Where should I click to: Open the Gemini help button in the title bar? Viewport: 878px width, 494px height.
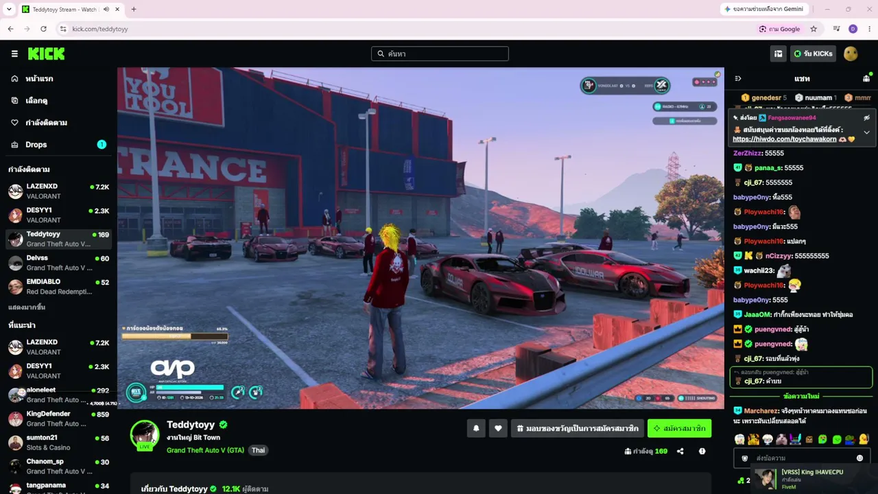[x=763, y=9]
